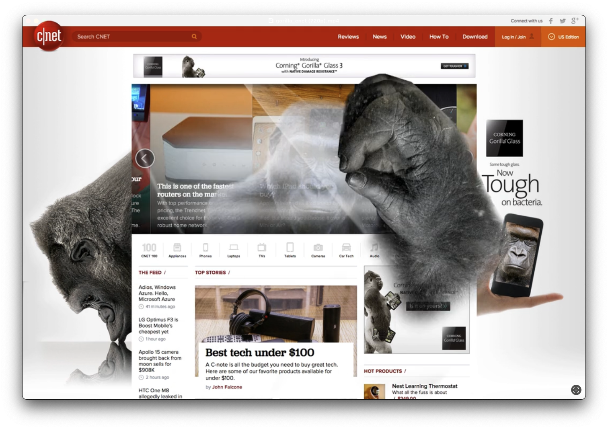Select the Laptops category icon

(234, 250)
